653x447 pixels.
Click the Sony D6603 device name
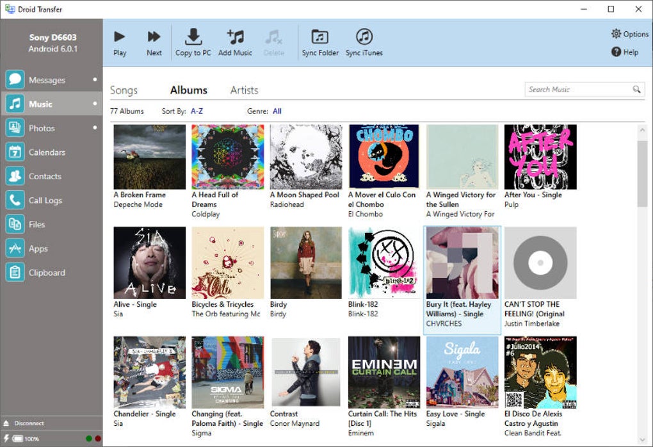click(x=53, y=37)
